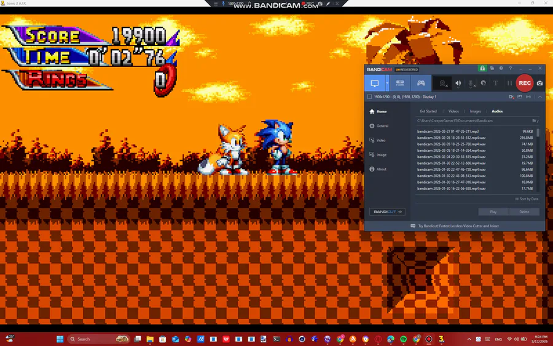Select bandicam 2026-01-30 22-47-46-728.mp4.wav
This screenshot has height=346, width=553.
click(x=475, y=169)
